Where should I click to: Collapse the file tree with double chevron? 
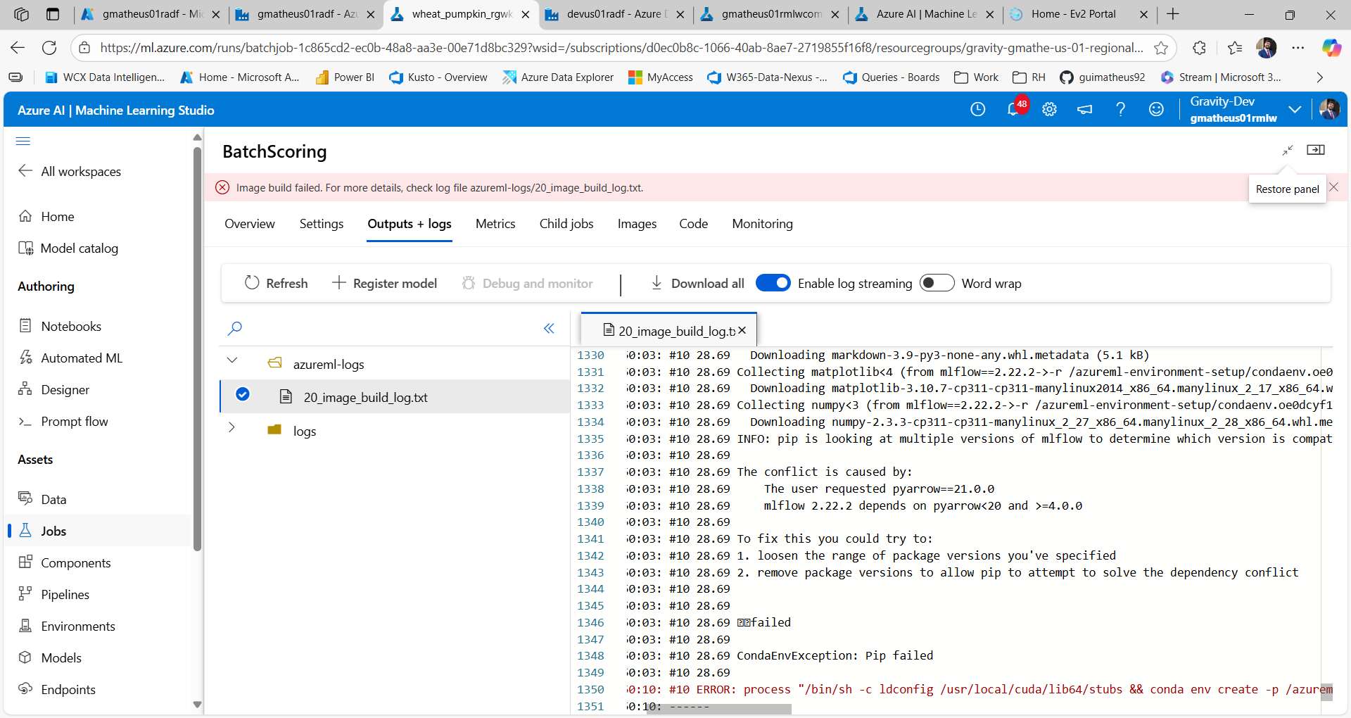[x=549, y=328]
